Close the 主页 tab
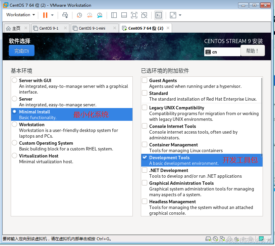The width and height of the screenshot is (275, 246). (26, 28)
